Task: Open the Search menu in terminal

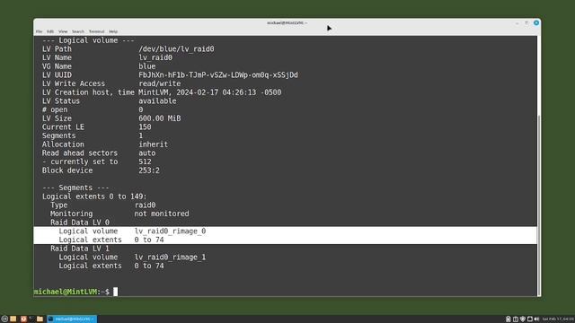Action: (78, 31)
